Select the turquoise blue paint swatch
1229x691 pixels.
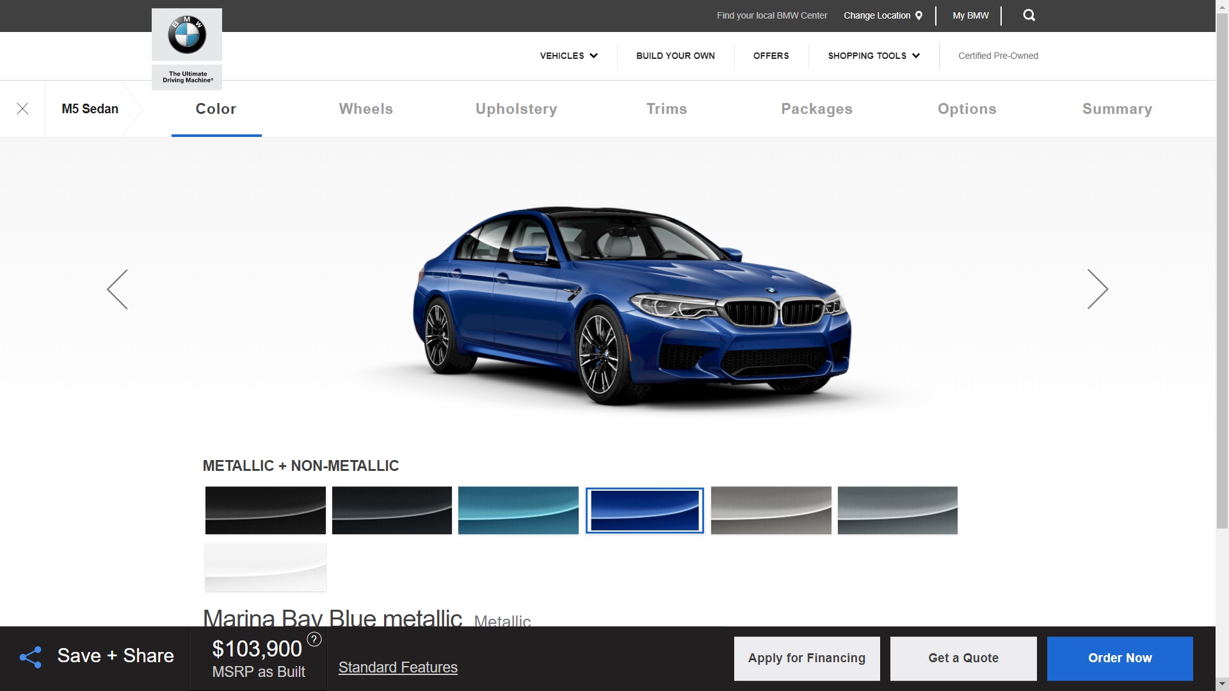(x=518, y=510)
